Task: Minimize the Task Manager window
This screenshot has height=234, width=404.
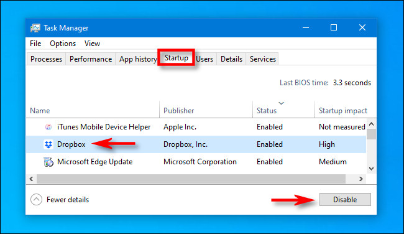Action: click(x=306, y=27)
